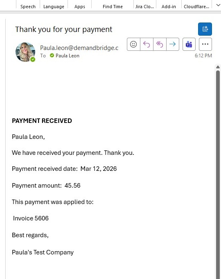
Task: Click the green presence badge on the avatar
Action: [x=33, y=59]
